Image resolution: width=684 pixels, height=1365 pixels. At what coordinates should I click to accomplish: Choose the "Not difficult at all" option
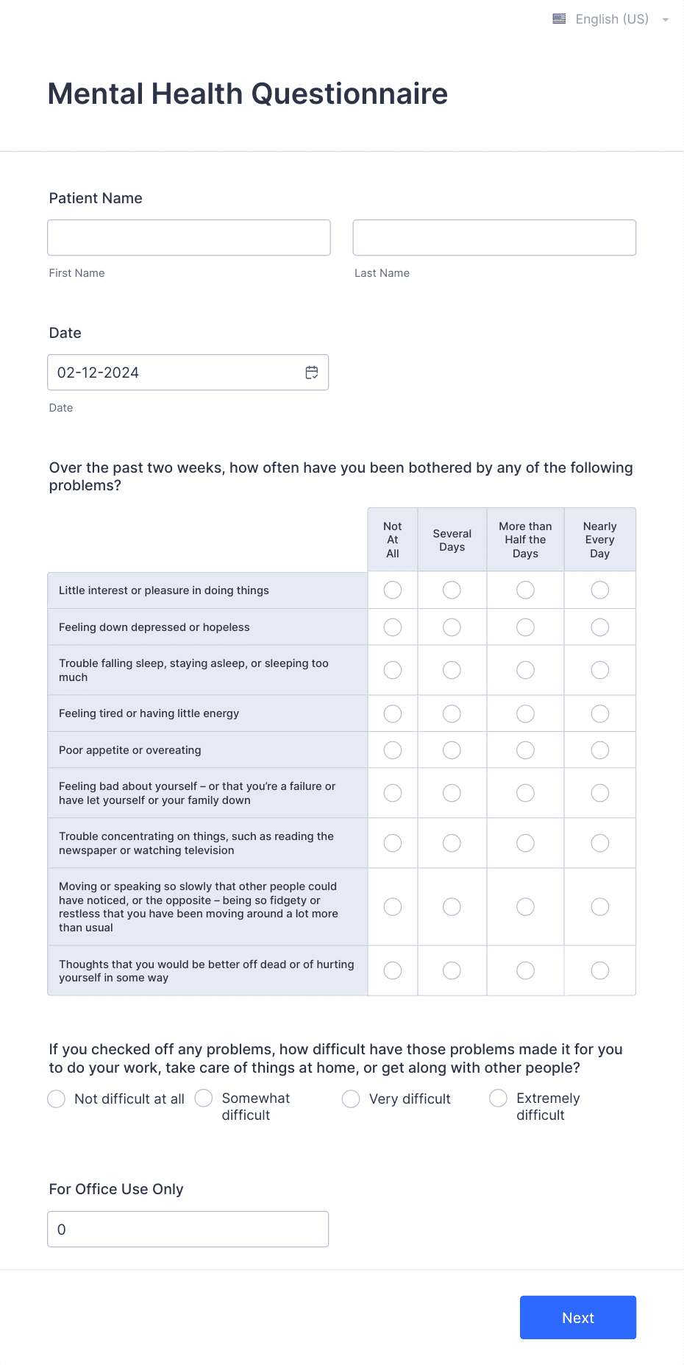tap(56, 1098)
